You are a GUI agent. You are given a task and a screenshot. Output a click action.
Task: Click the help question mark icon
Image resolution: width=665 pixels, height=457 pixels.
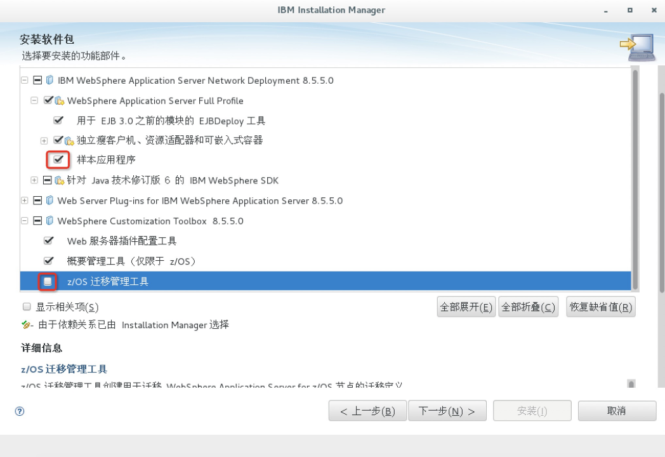20,411
